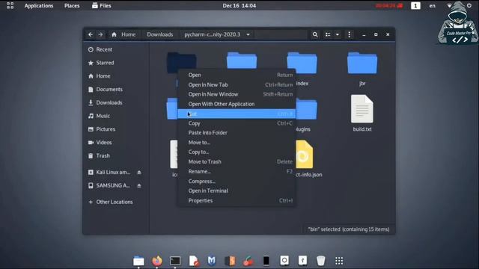Viewport: 479px width, 269px height.
Task: Launch Cherrytree from the dock
Action: click(x=248, y=261)
